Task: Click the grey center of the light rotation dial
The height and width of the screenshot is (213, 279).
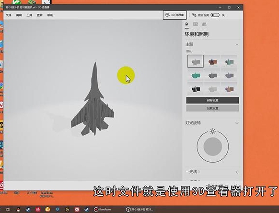Action: pos(213,147)
